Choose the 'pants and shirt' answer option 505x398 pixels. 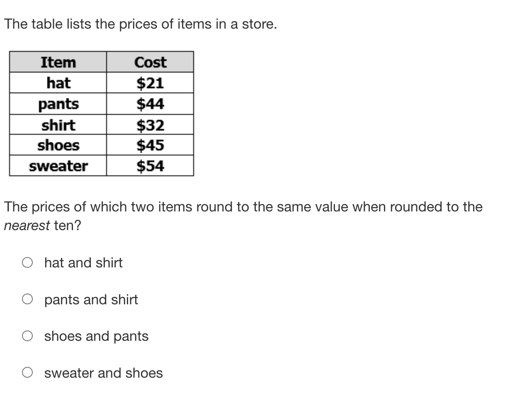(x=27, y=299)
